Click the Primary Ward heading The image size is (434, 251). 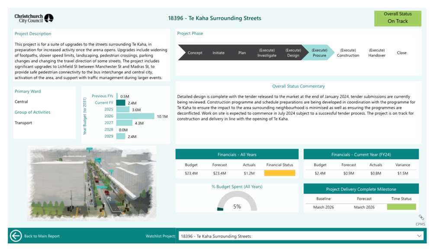28,91
